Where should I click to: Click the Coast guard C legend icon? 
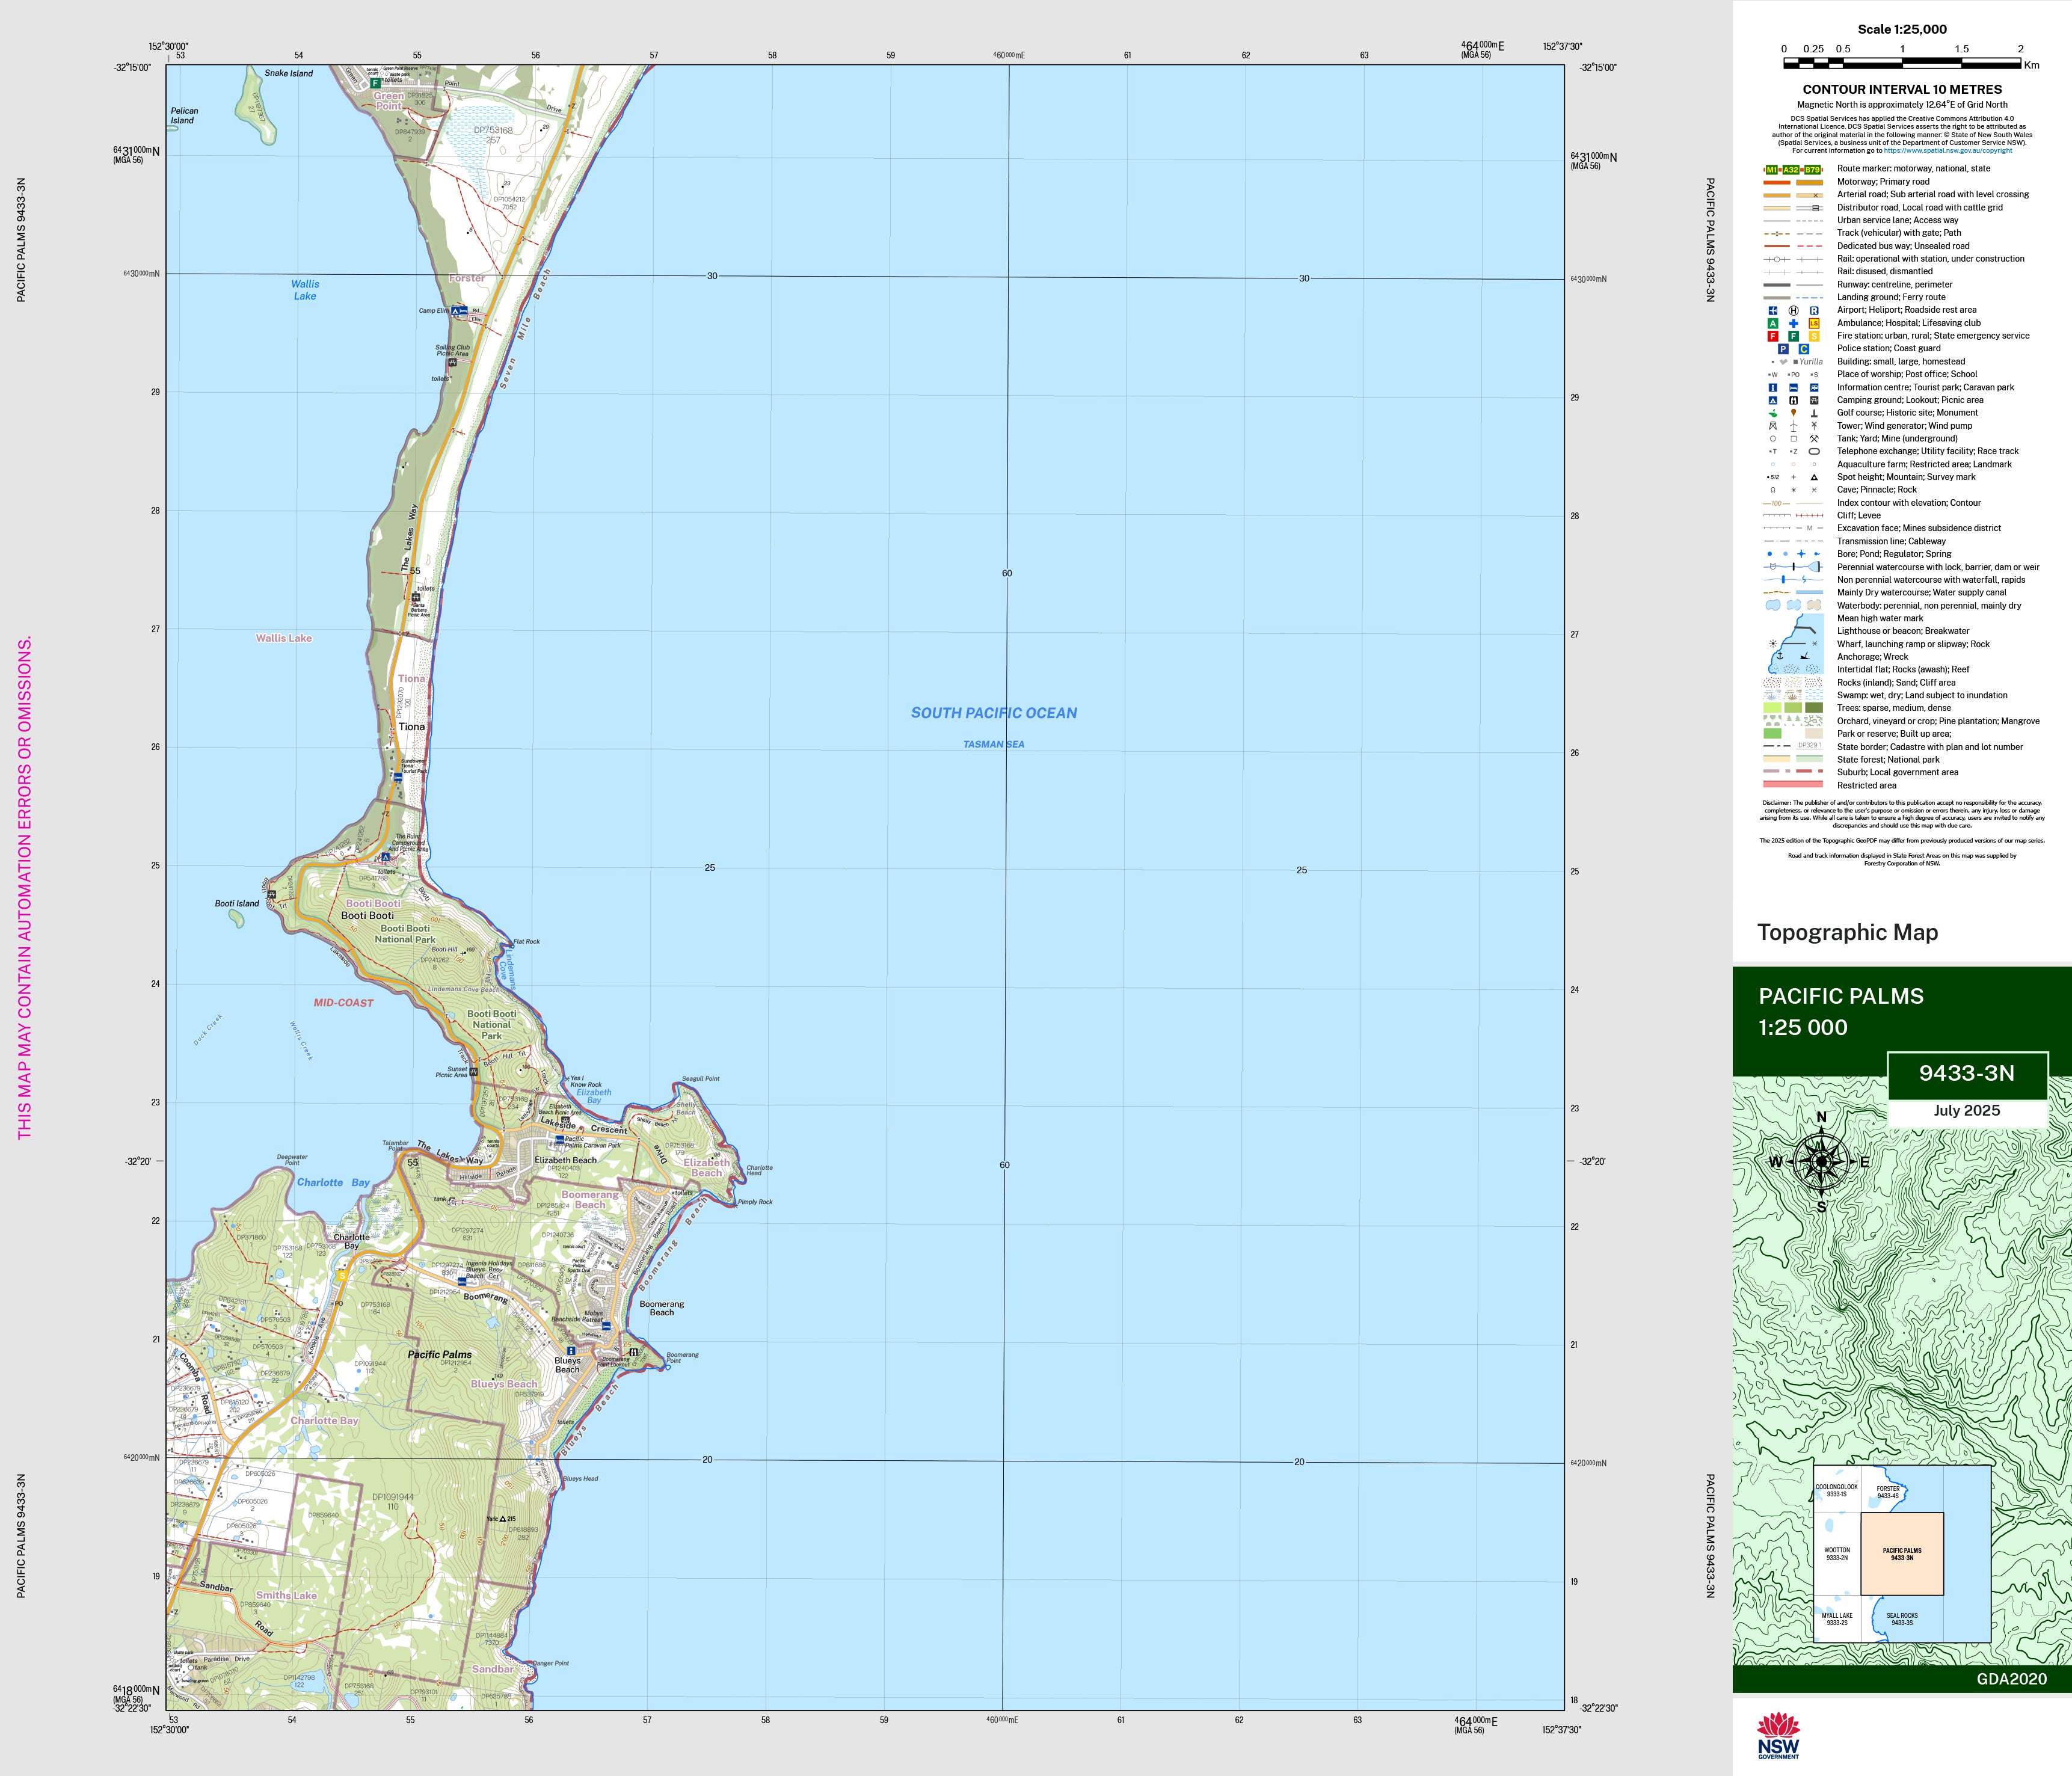1804,349
